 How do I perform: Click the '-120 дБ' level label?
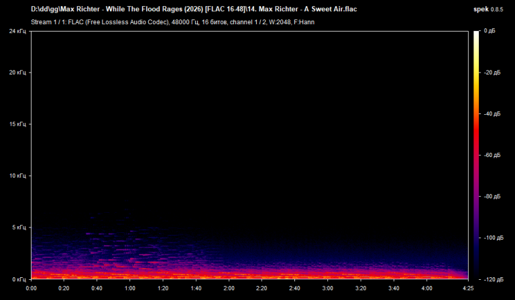(494, 279)
